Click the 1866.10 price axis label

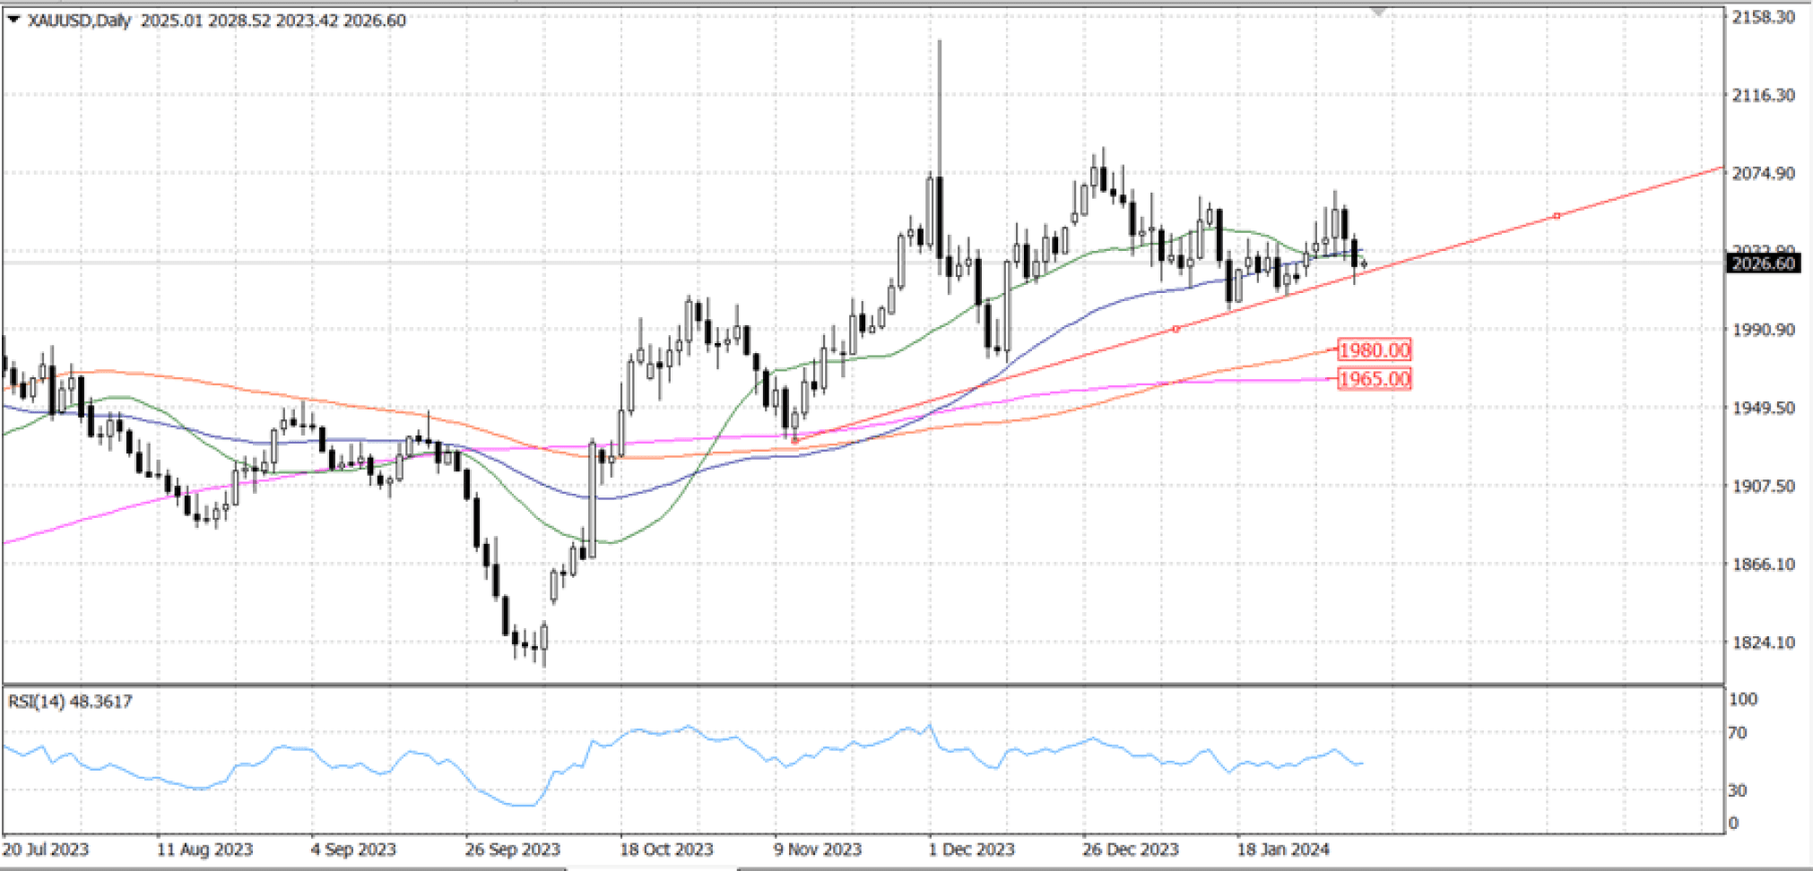point(1763,564)
